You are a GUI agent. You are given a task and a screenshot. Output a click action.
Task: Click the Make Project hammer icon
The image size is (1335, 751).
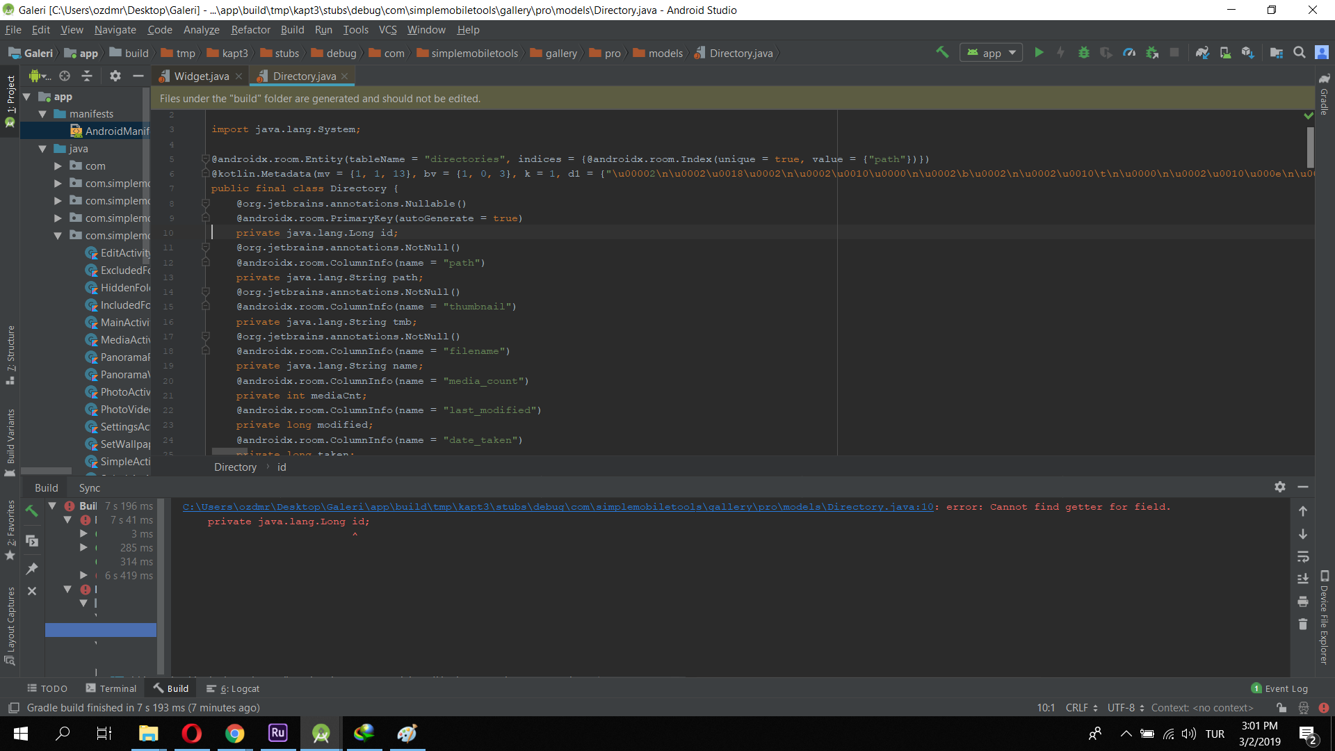pos(942,53)
